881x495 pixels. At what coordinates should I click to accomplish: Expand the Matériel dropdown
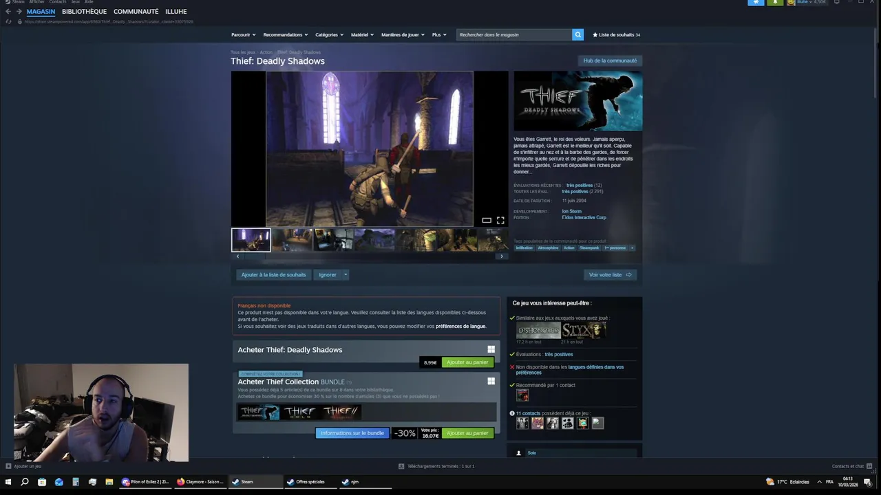coord(362,34)
